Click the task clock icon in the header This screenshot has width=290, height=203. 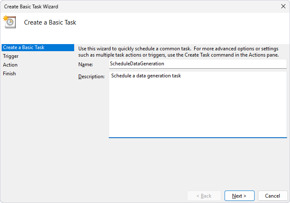pyautogui.click(x=10, y=22)
